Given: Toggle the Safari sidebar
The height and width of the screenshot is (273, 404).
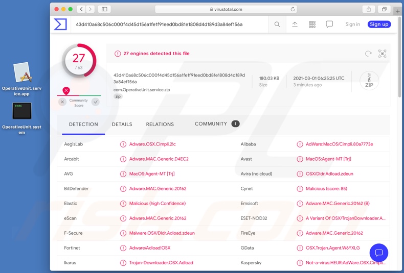Looking at the screenshot, I should [x=104, y=9].
